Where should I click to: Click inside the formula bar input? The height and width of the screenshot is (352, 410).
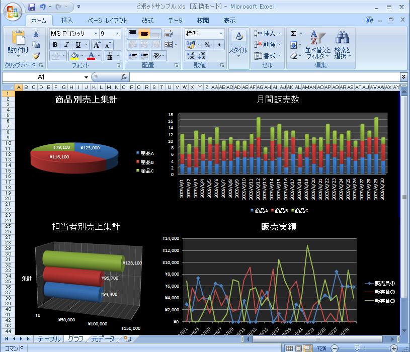(264, 77)
